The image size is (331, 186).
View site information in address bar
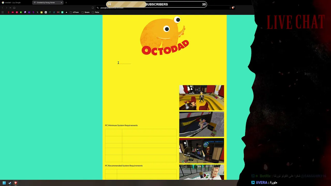click(x=98, y=8)
